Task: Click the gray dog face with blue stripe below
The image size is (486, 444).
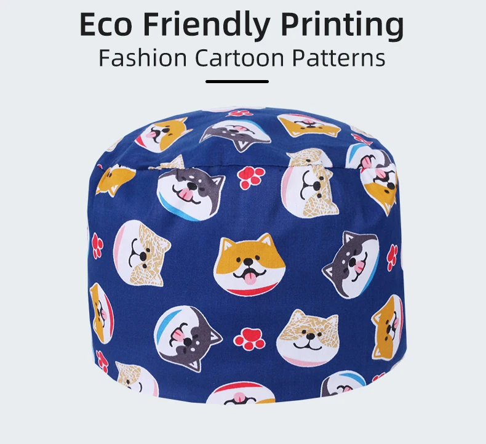Action: click(188, 339)
